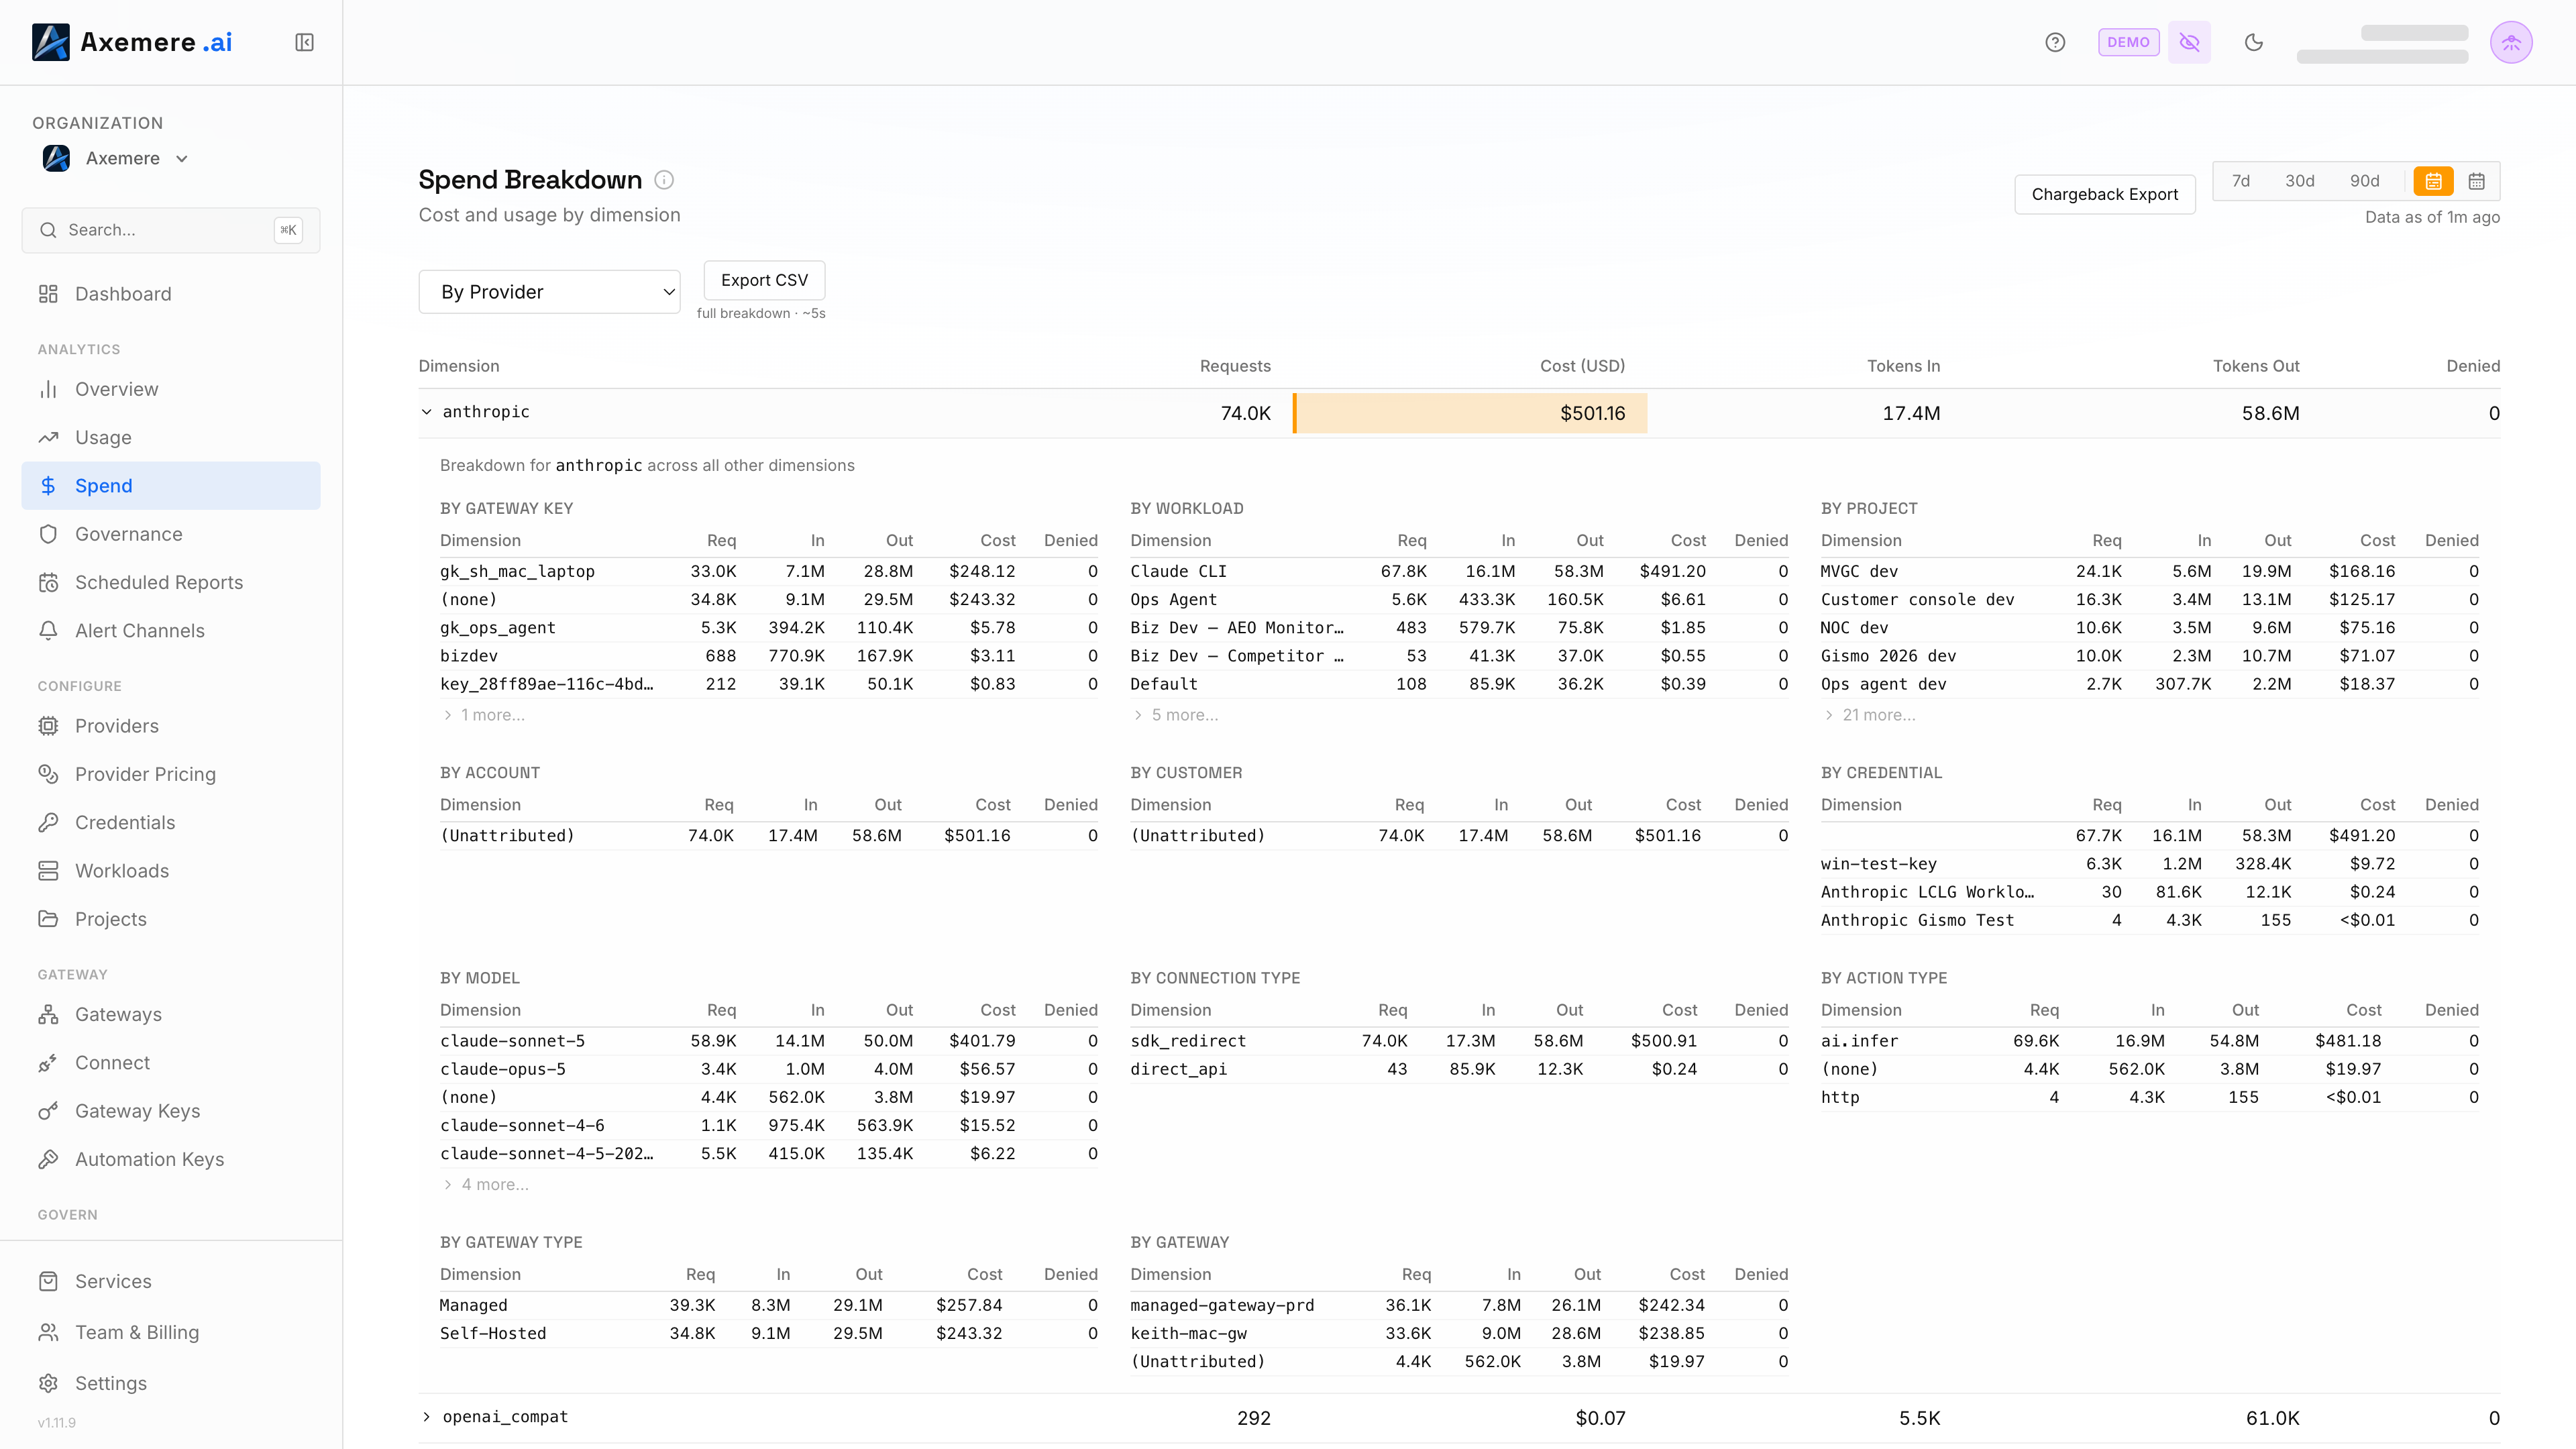The image size is (2576, 1449).
Task: Open Governance section
Action: pos(170,534)
